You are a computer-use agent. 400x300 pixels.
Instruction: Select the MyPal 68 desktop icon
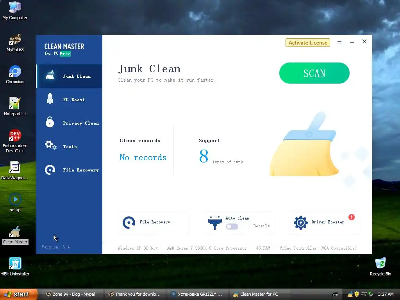coord(15,43)
